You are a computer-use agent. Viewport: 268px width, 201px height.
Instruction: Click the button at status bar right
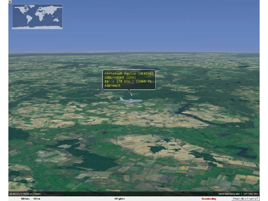click(x=245, y=199)
